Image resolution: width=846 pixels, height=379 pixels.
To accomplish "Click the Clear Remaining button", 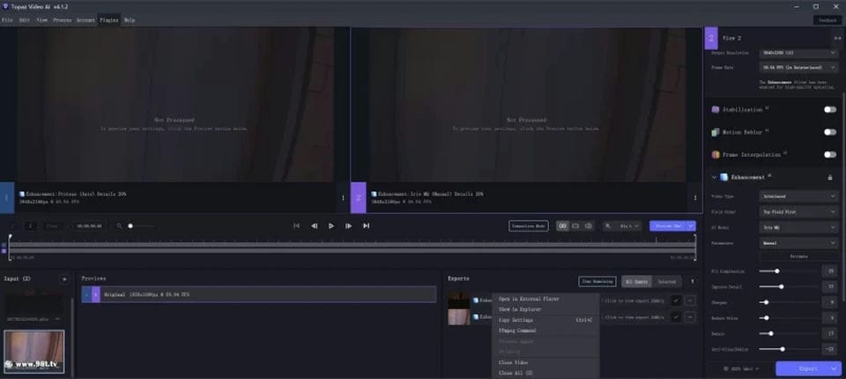I will (x=597, y=281).
